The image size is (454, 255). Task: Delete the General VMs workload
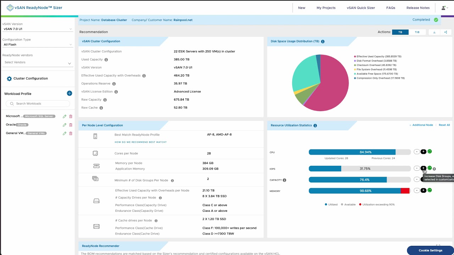point(71,134)
